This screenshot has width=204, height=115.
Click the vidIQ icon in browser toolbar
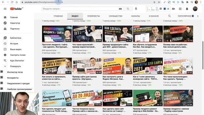coord(173,2)
